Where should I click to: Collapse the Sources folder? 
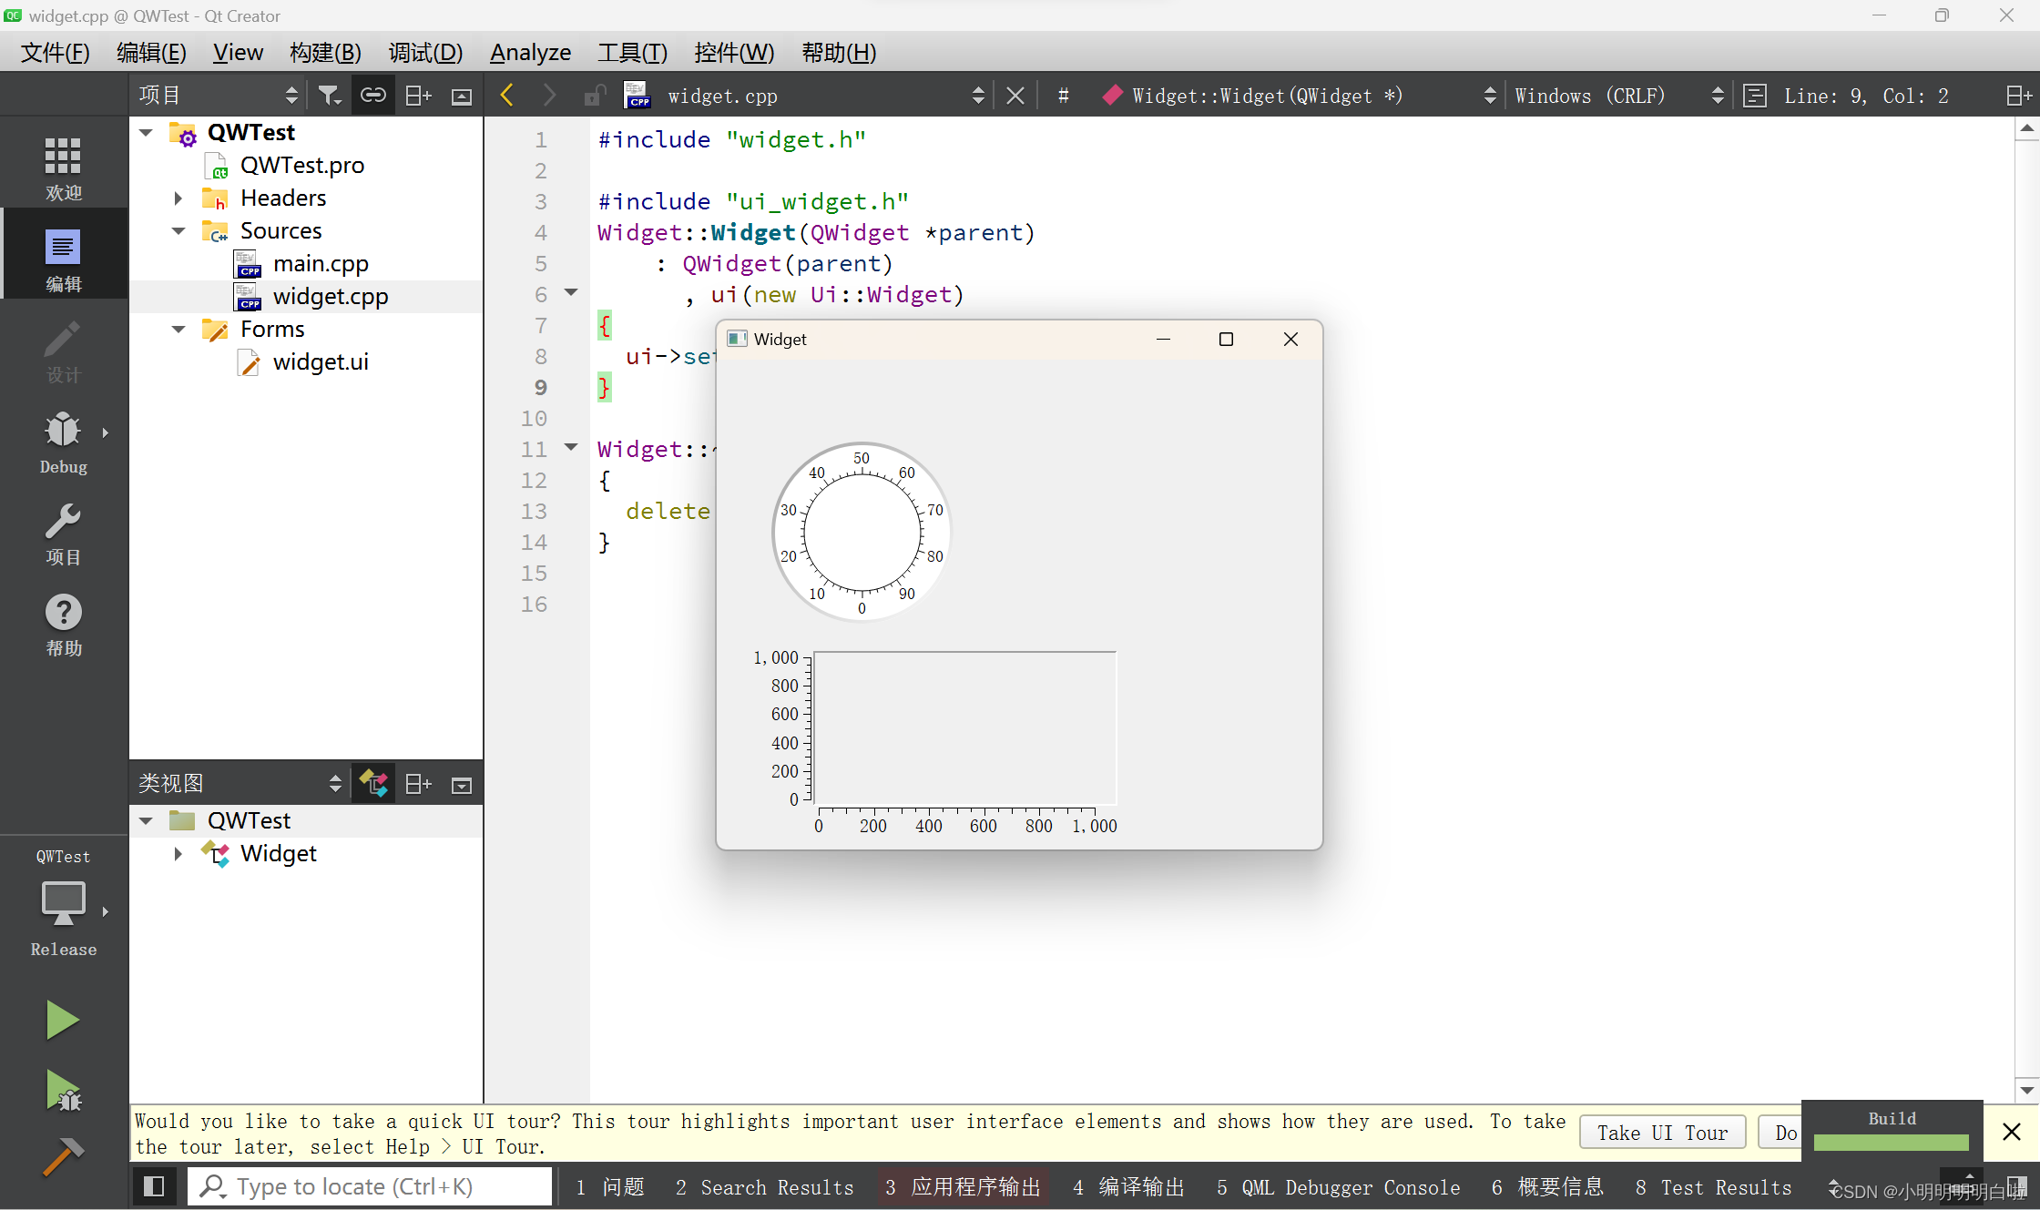tap(178, 231)
